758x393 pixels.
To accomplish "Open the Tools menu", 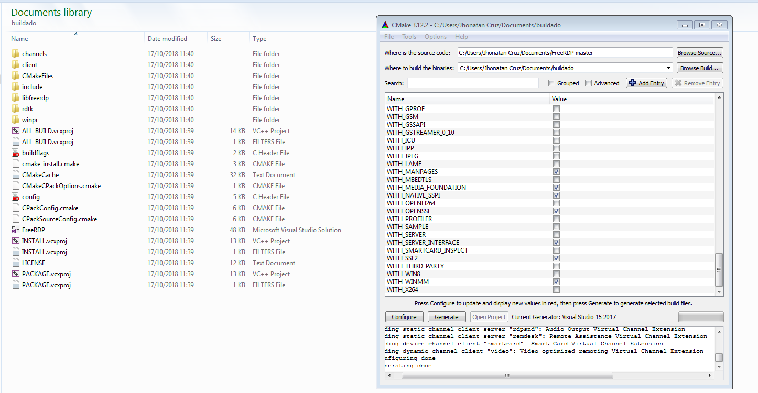I will [409, 36].
